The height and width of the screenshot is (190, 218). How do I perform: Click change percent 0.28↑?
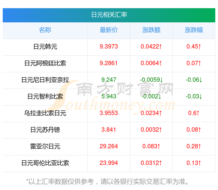coord(194,146)
